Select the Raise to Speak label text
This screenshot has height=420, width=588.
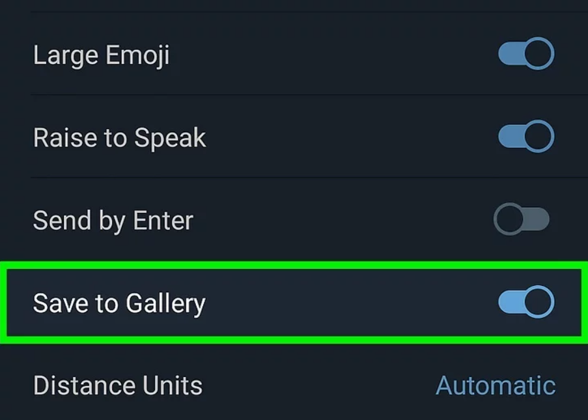[119, 137]
